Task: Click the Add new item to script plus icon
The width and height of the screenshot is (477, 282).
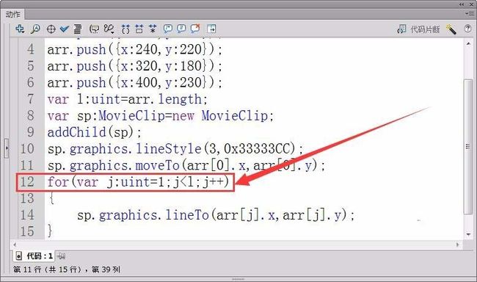Action: tap(20, 29)
